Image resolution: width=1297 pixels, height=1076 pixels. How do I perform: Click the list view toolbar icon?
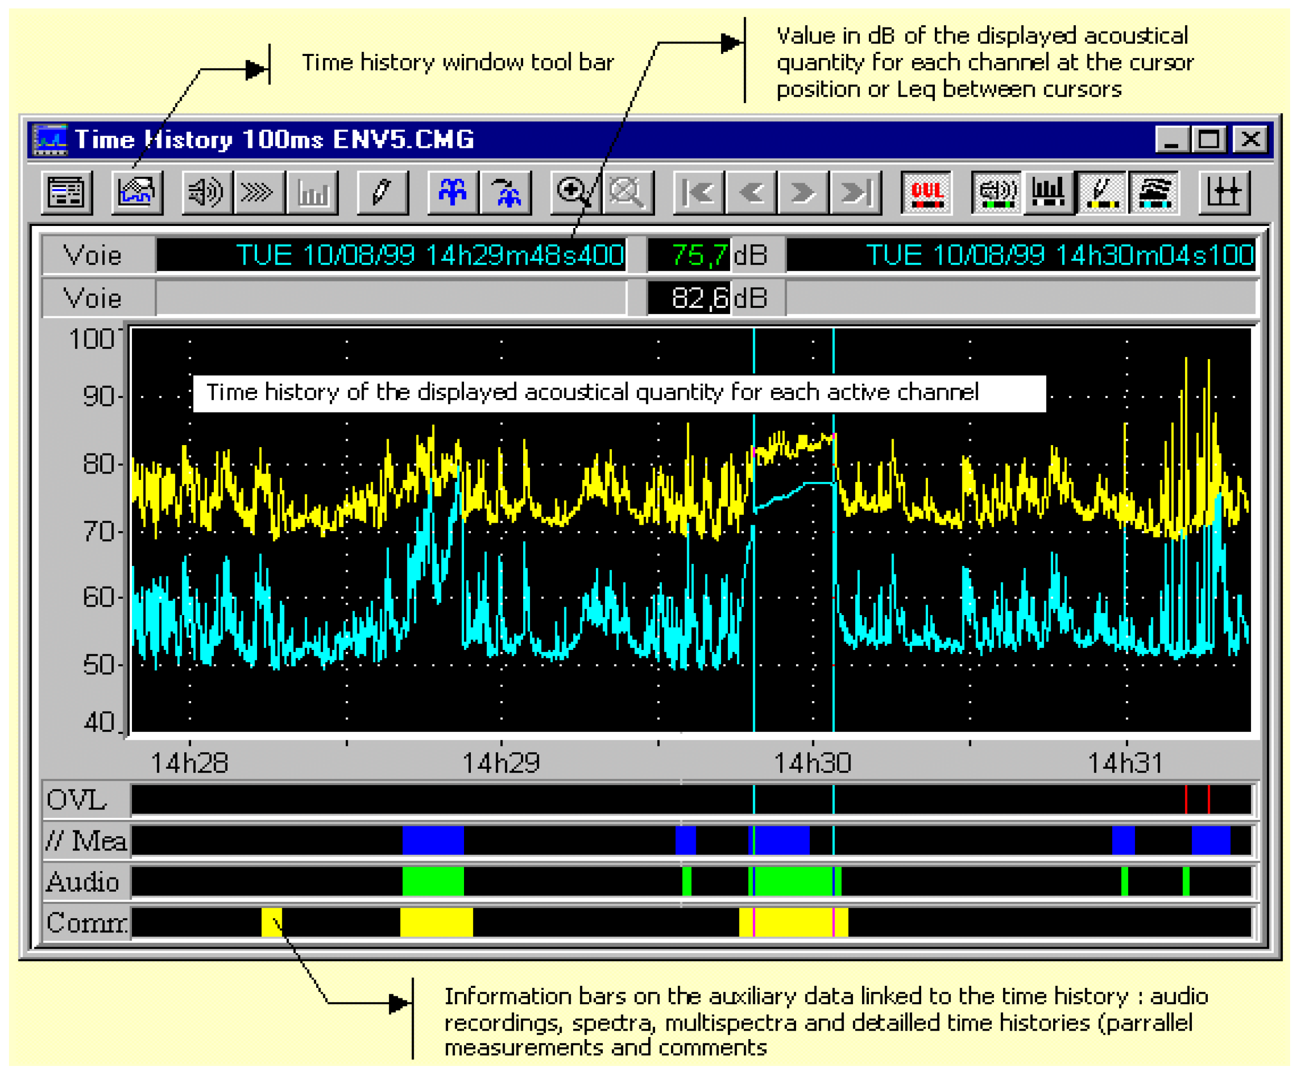click(66, 192)
